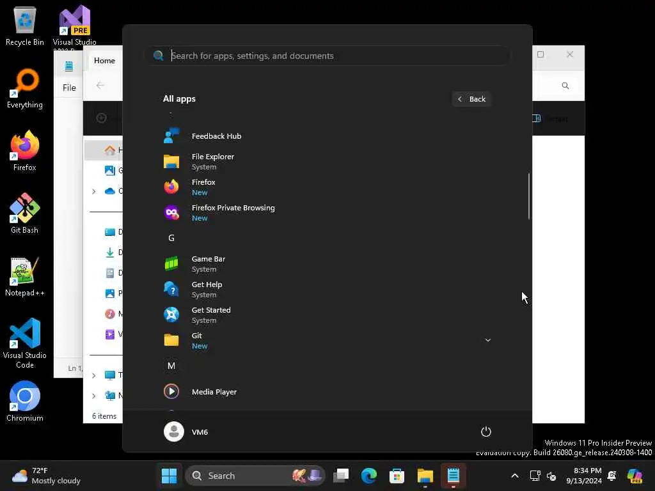Launch File Explorer from the app list
Viewport: 655px width, 491px height.
(327, 162)
